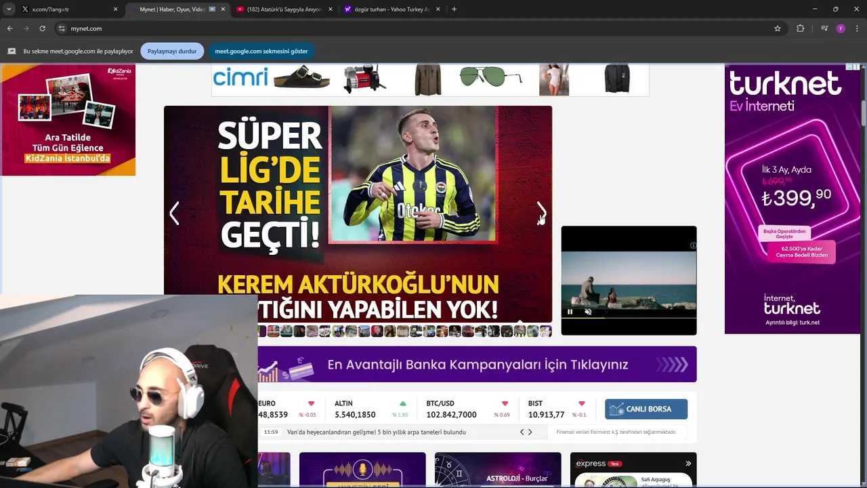Show previous news ticker headline
Viewport: 867px width, 488px height.
(522, 432)
